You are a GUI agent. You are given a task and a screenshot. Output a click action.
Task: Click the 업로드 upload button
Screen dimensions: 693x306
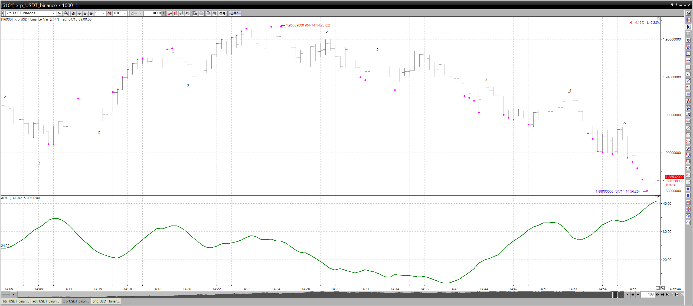[x=235, y=13]
